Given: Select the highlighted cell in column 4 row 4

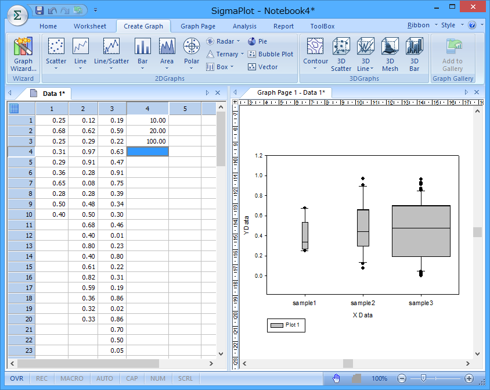Looking at the screenshot, I should (x=147, y=152).
